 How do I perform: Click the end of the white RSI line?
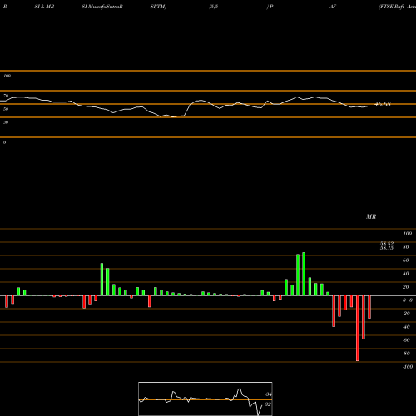pyautogui.click(x=369, y=106)
